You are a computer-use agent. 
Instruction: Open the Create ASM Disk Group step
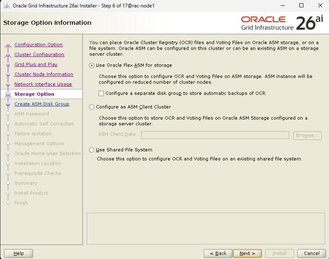(42, 104)
